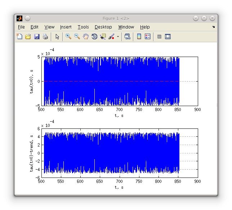Open the Tools menu
This screenshot has width=232, height=210.
pos(83,27)
